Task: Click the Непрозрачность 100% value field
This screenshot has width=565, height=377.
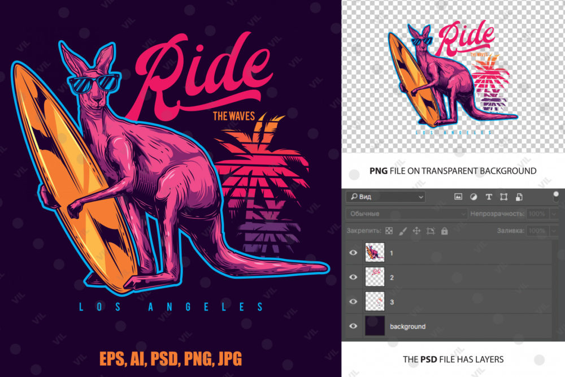Action: [538, 214]
